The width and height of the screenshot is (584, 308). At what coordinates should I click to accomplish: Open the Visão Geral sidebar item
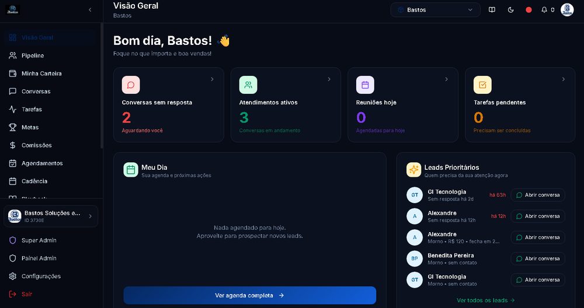coord(51,37)
